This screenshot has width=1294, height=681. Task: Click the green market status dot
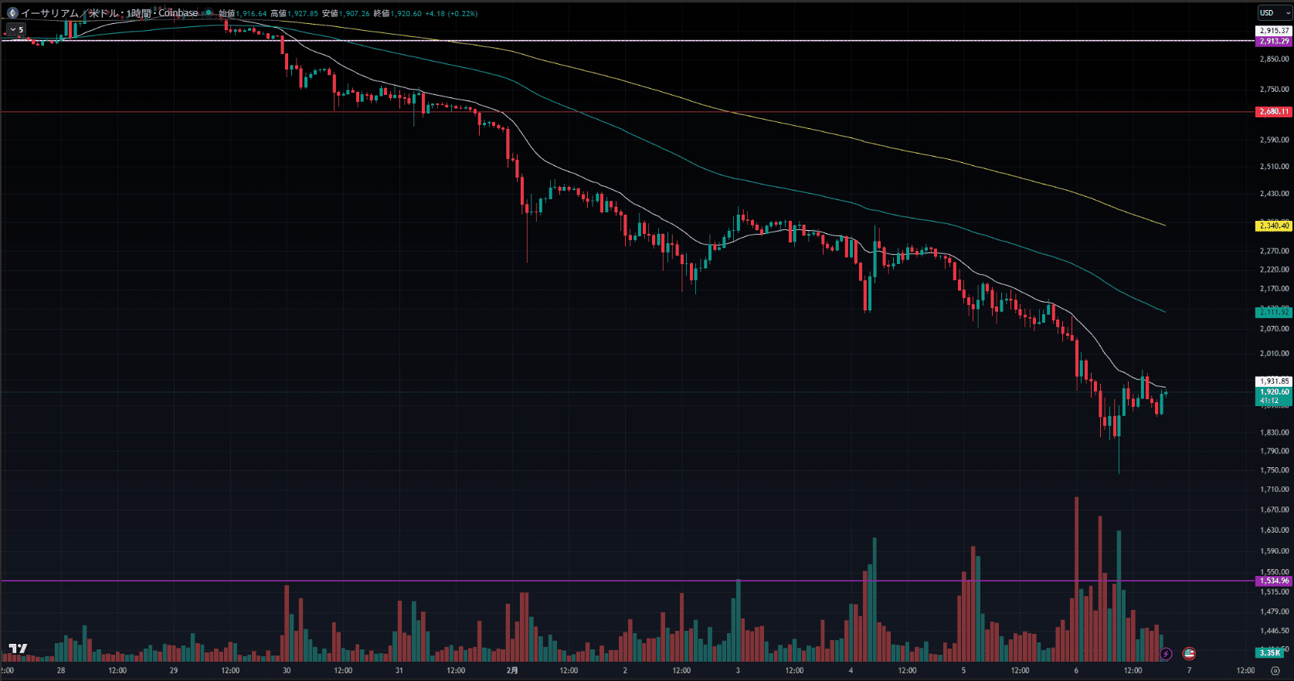[209, 13]
